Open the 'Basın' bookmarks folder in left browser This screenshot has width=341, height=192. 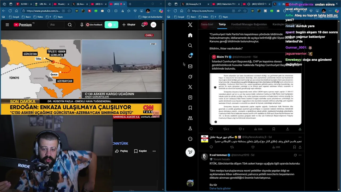coord(26,17)
